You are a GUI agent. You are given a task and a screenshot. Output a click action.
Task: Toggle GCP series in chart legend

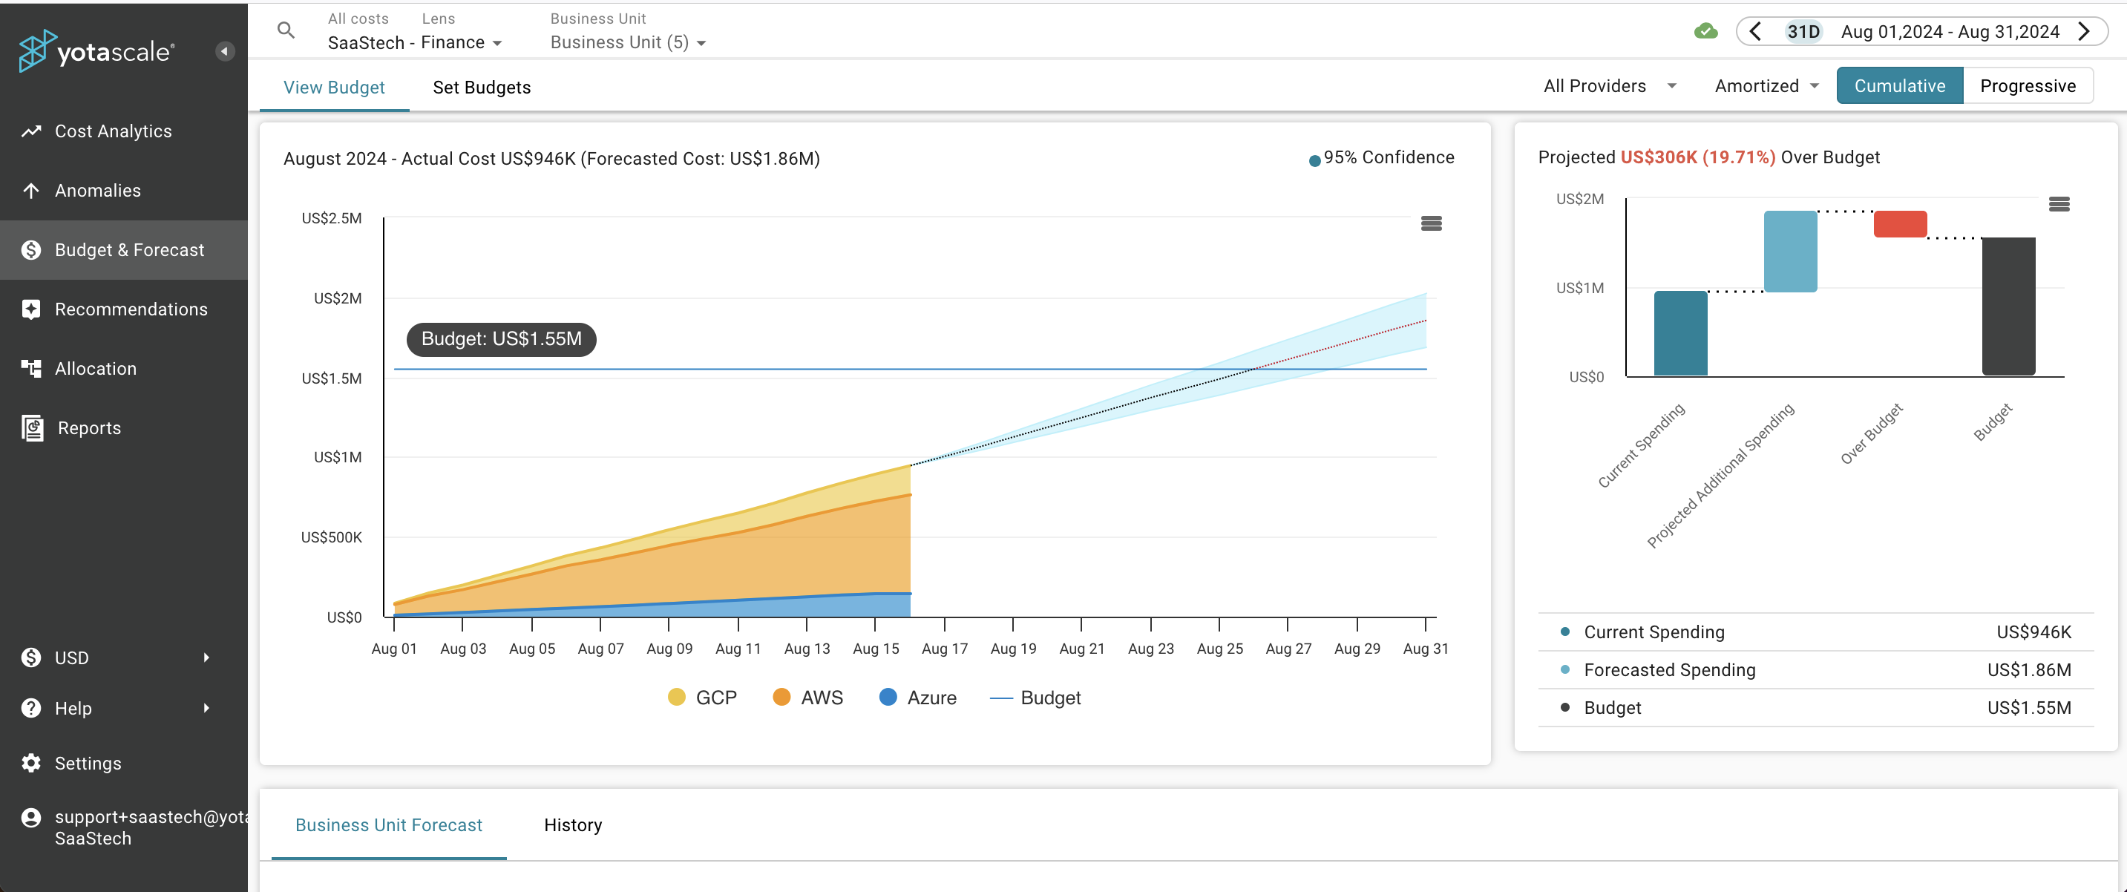[x=702, y=698]
